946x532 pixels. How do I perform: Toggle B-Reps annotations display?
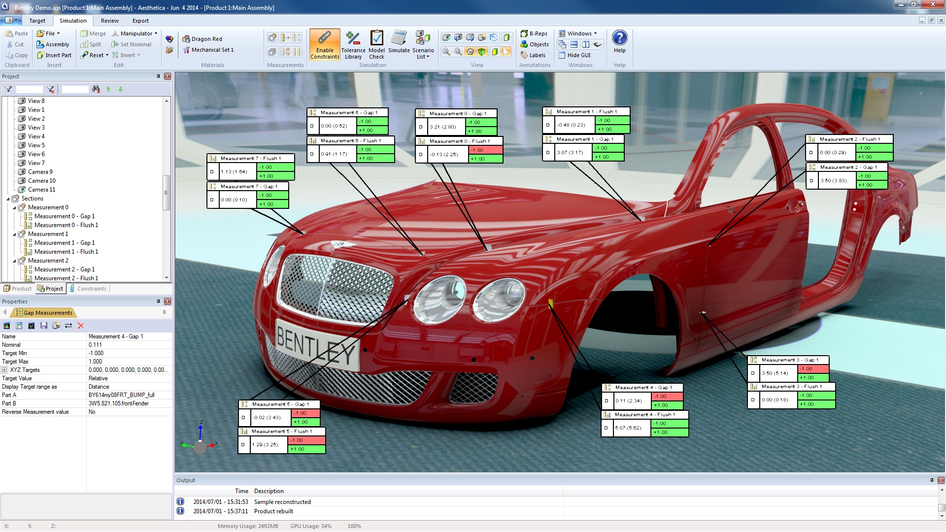(534, 33)
